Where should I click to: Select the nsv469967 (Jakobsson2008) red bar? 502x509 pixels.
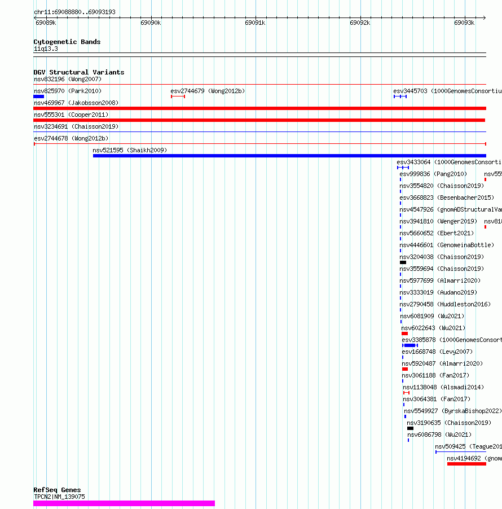pos(259,108)
